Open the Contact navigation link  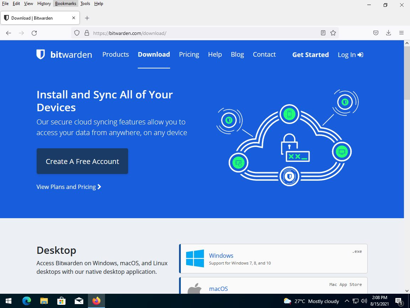pyautogui.click(x=264, y=55)
